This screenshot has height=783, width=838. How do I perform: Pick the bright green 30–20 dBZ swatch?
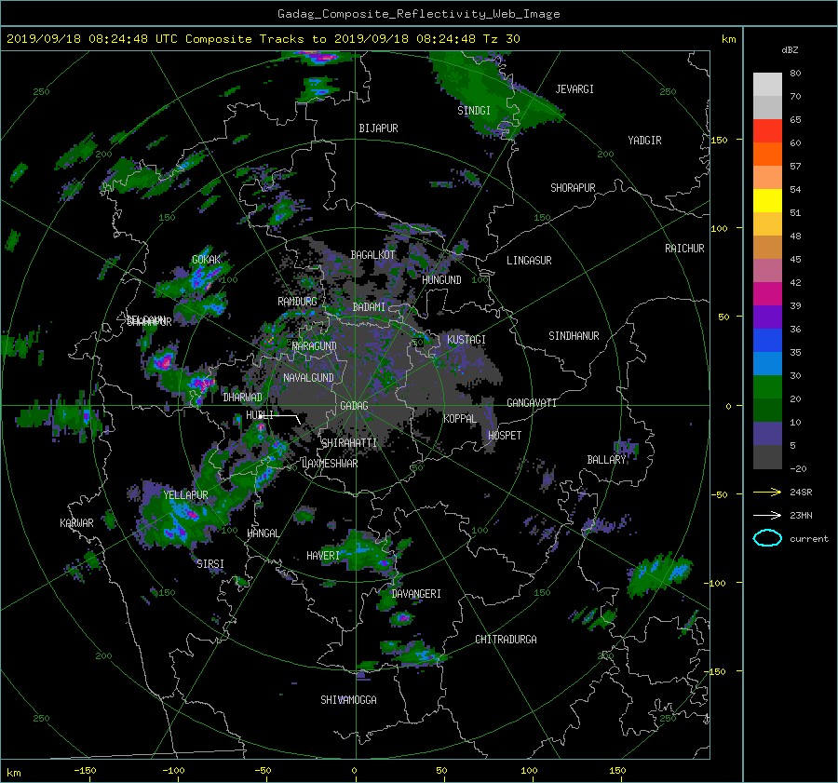[x=767, y=387]
